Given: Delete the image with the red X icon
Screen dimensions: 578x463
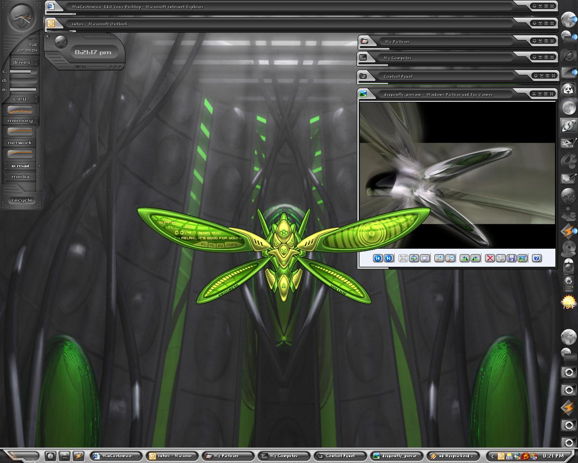Looking at the screenshot, I should [x=490, y=258].
